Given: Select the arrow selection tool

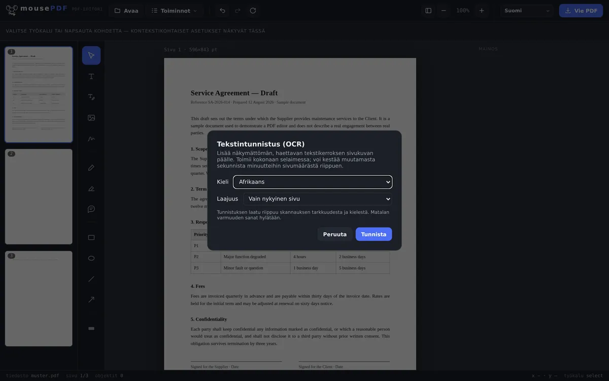Looking at the screenshot, I should click(91, 55).
